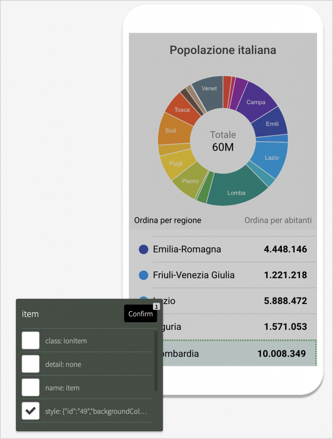The height and width of the screenshot is (439, 333).
Task: Click the class: IonItem label
Action: 66,341
